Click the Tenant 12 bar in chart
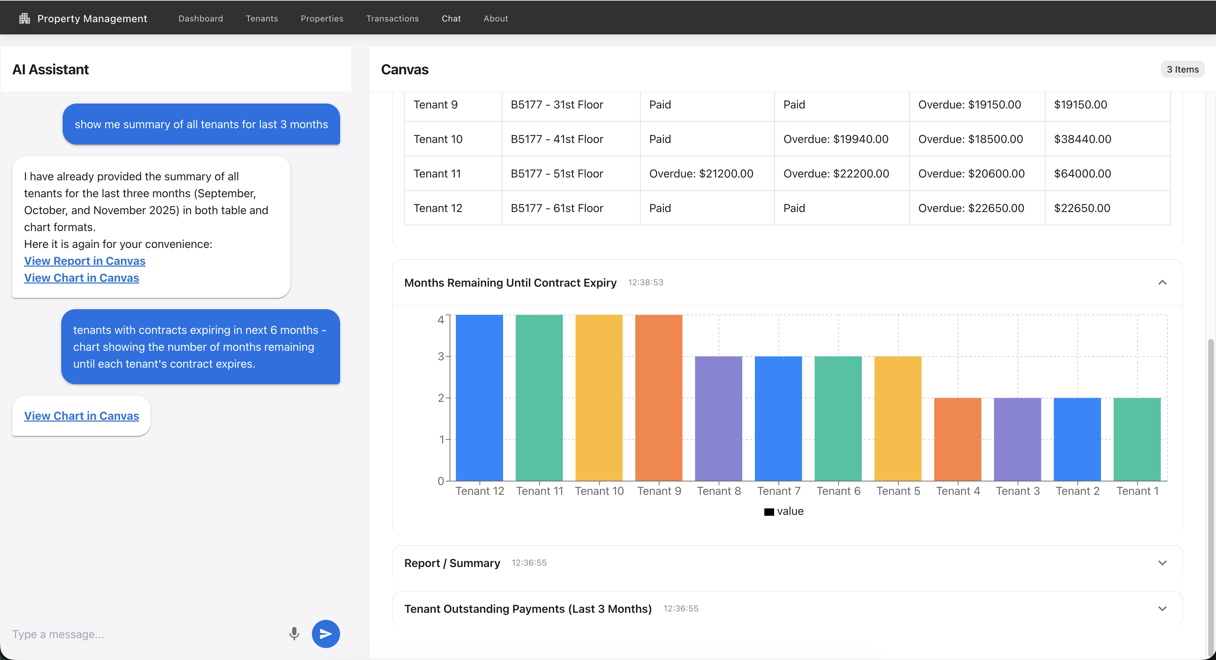 tap(479, 398)
